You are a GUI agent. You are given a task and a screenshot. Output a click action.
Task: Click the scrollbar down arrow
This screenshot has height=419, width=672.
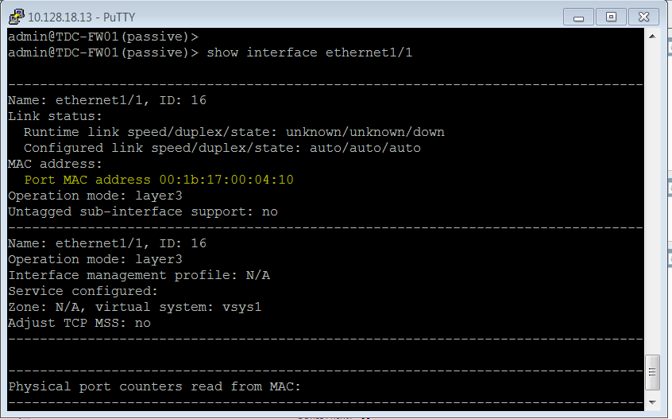pyautogui.click(x=652, y=403)
